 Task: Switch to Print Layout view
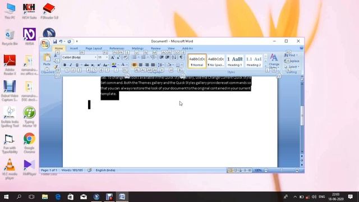(231, 170)
